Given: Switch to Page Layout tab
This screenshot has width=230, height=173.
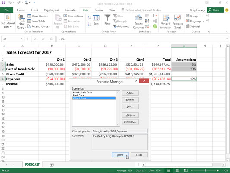Looking at the screenshot, I should [51, 10].
